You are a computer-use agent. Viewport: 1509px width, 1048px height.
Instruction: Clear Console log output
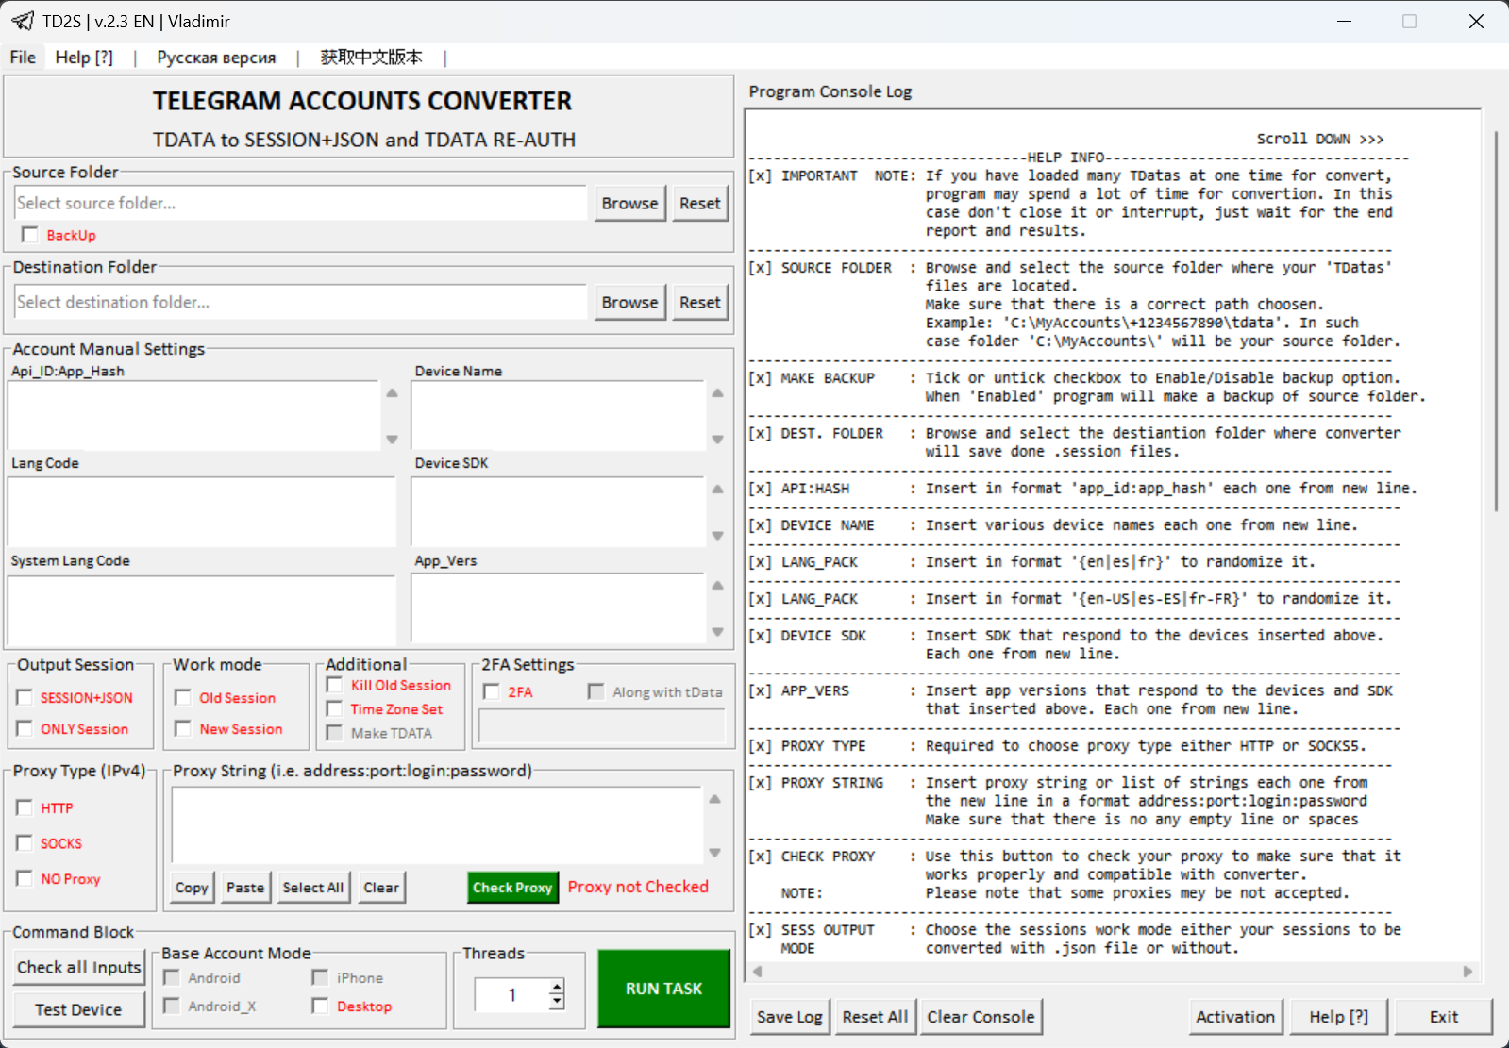click(x=981, y=1017)
